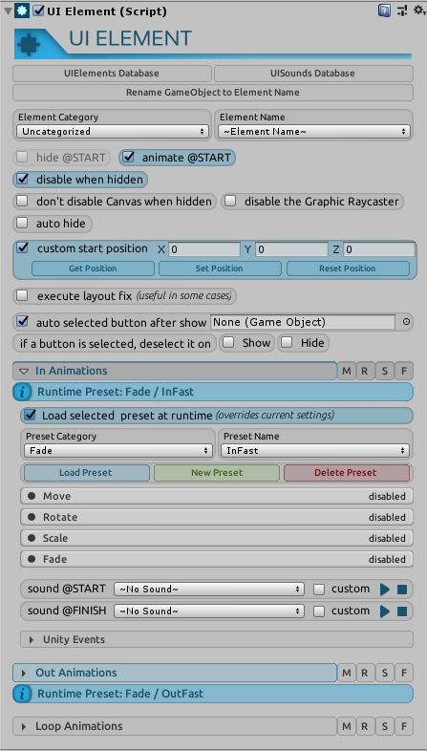Stop the sound @FINISH preview
This screenshot has width=427, height=751.
402,612
